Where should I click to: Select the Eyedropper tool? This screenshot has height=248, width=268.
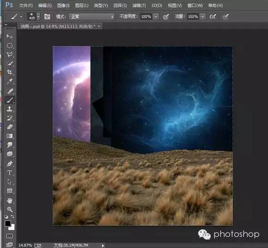9,81
